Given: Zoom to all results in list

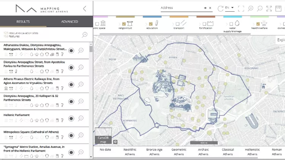Looking at the screenshot, I should coord(84,35).
